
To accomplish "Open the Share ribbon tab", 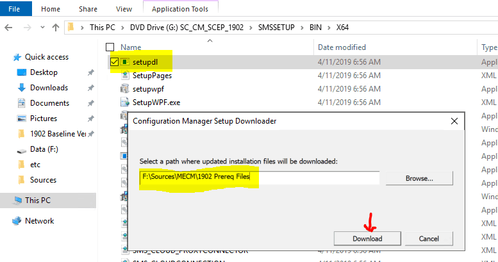I will [x=88, y=9].
